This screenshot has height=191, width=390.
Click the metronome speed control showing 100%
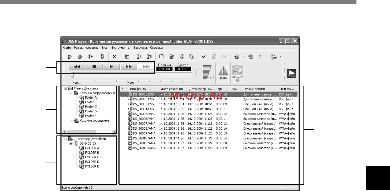(x=223, y=73)
